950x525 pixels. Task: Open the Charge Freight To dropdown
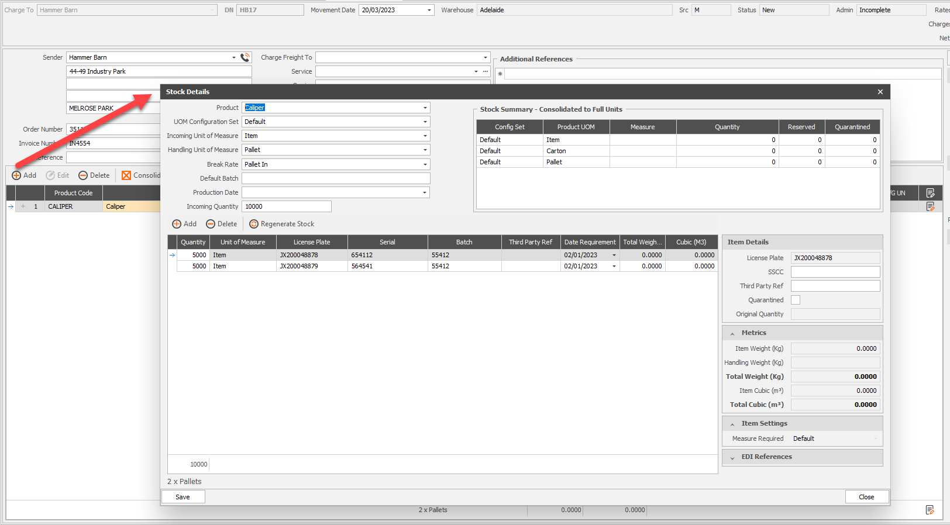pos(485,57)
